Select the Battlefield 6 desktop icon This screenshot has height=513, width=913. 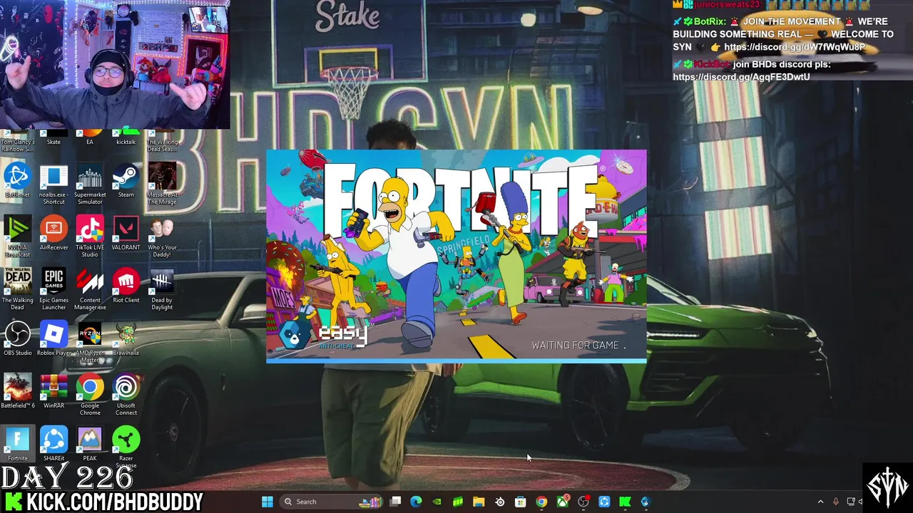[x=17, y=391]
